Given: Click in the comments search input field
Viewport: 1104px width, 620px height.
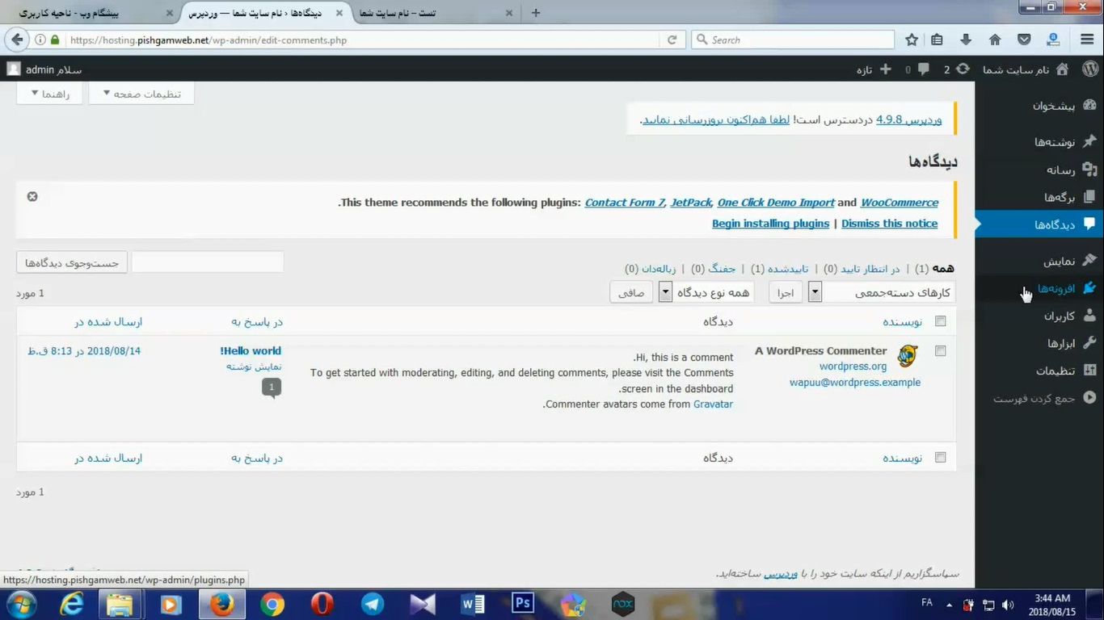Looking at the screenshot, I should [208, 262].
